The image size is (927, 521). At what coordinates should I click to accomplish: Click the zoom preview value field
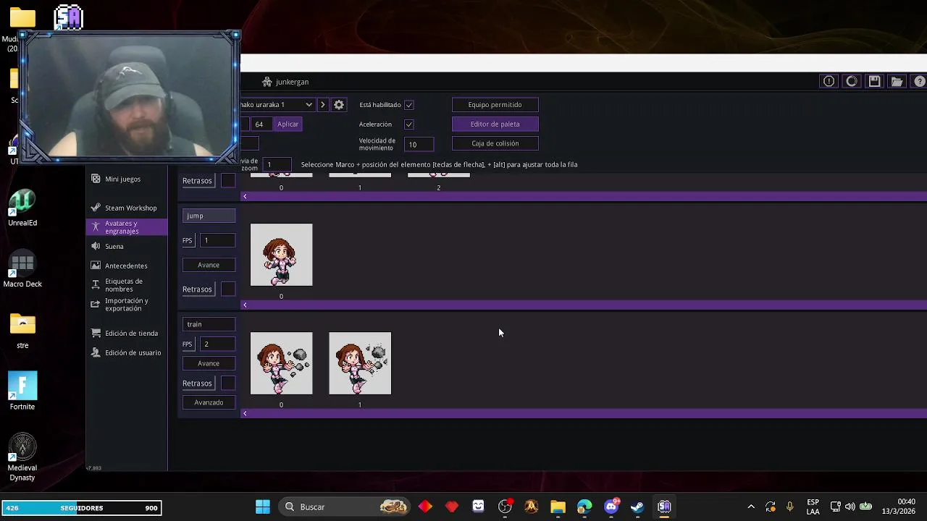pyautogui.click(x=277, y=165)
